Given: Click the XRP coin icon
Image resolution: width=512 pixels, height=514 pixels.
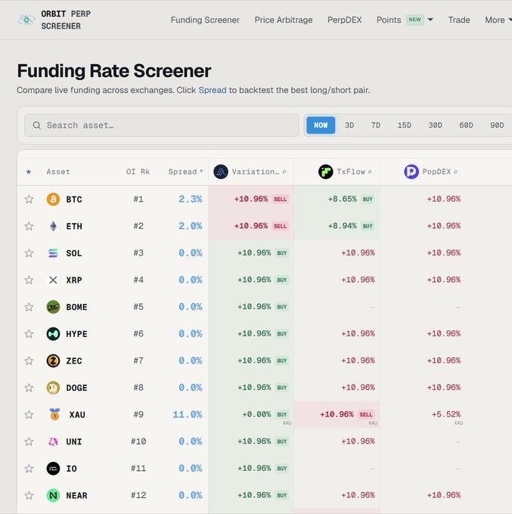Looking at the screenshot, I should tap(53, 280).
